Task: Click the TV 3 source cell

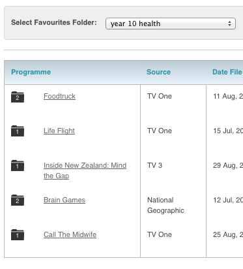Action: click(154, 165)
